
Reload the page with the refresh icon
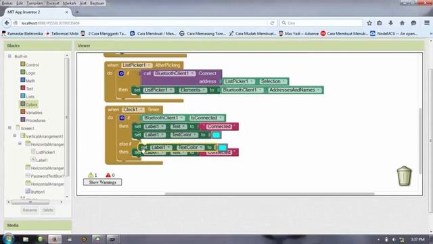tap(272, 23)
